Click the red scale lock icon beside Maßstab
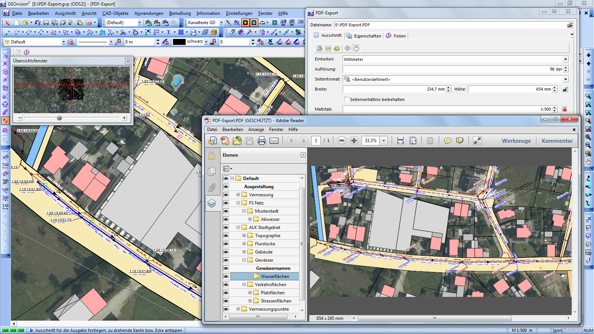The image size is (594, 334). coord(565,109)
